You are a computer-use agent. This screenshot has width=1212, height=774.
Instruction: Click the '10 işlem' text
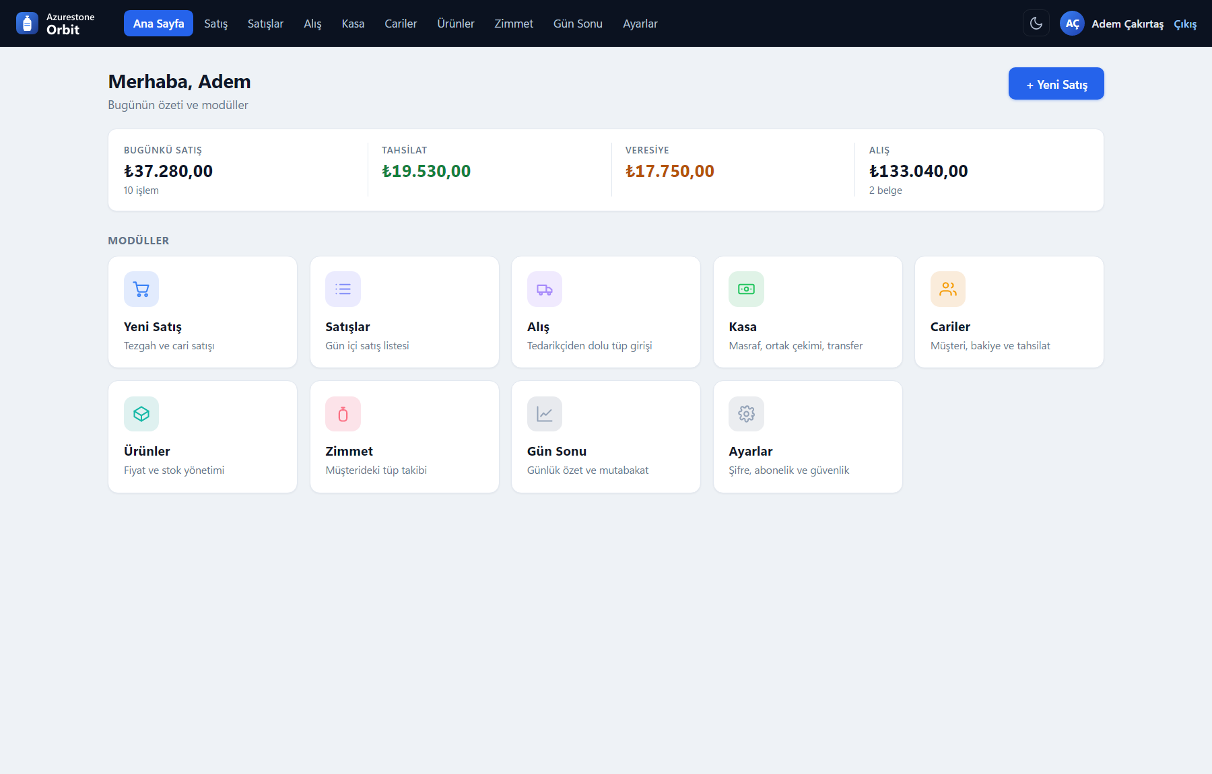tap(141, 190)
